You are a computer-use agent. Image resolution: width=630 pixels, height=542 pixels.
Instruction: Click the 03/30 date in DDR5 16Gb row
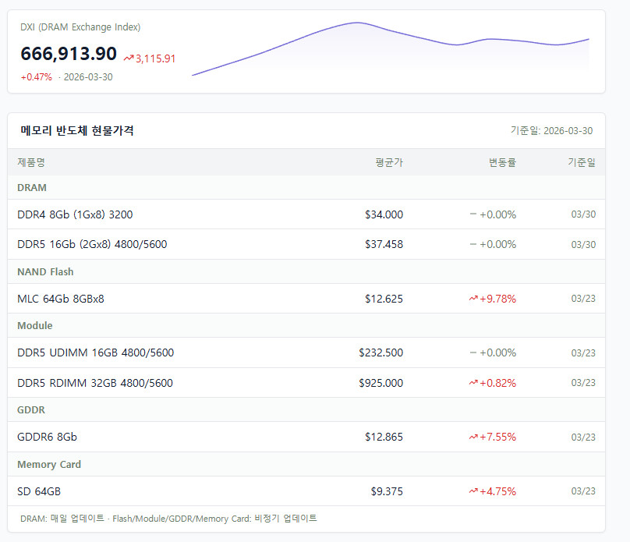pyautogui.click(x=583, y=244)
